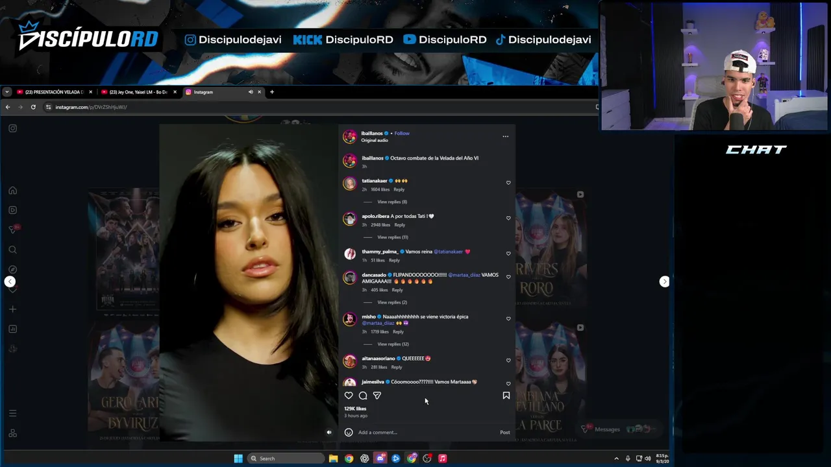The image size is (831, 467).
Task: Show hidden system tray icons
Action: pos(616,459)
